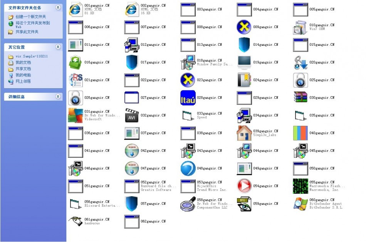The height and width of the screenshot is (242, 366).
Task: Click the padlock icon of 026gangsir.CN
Action: (x=76, y=98)
